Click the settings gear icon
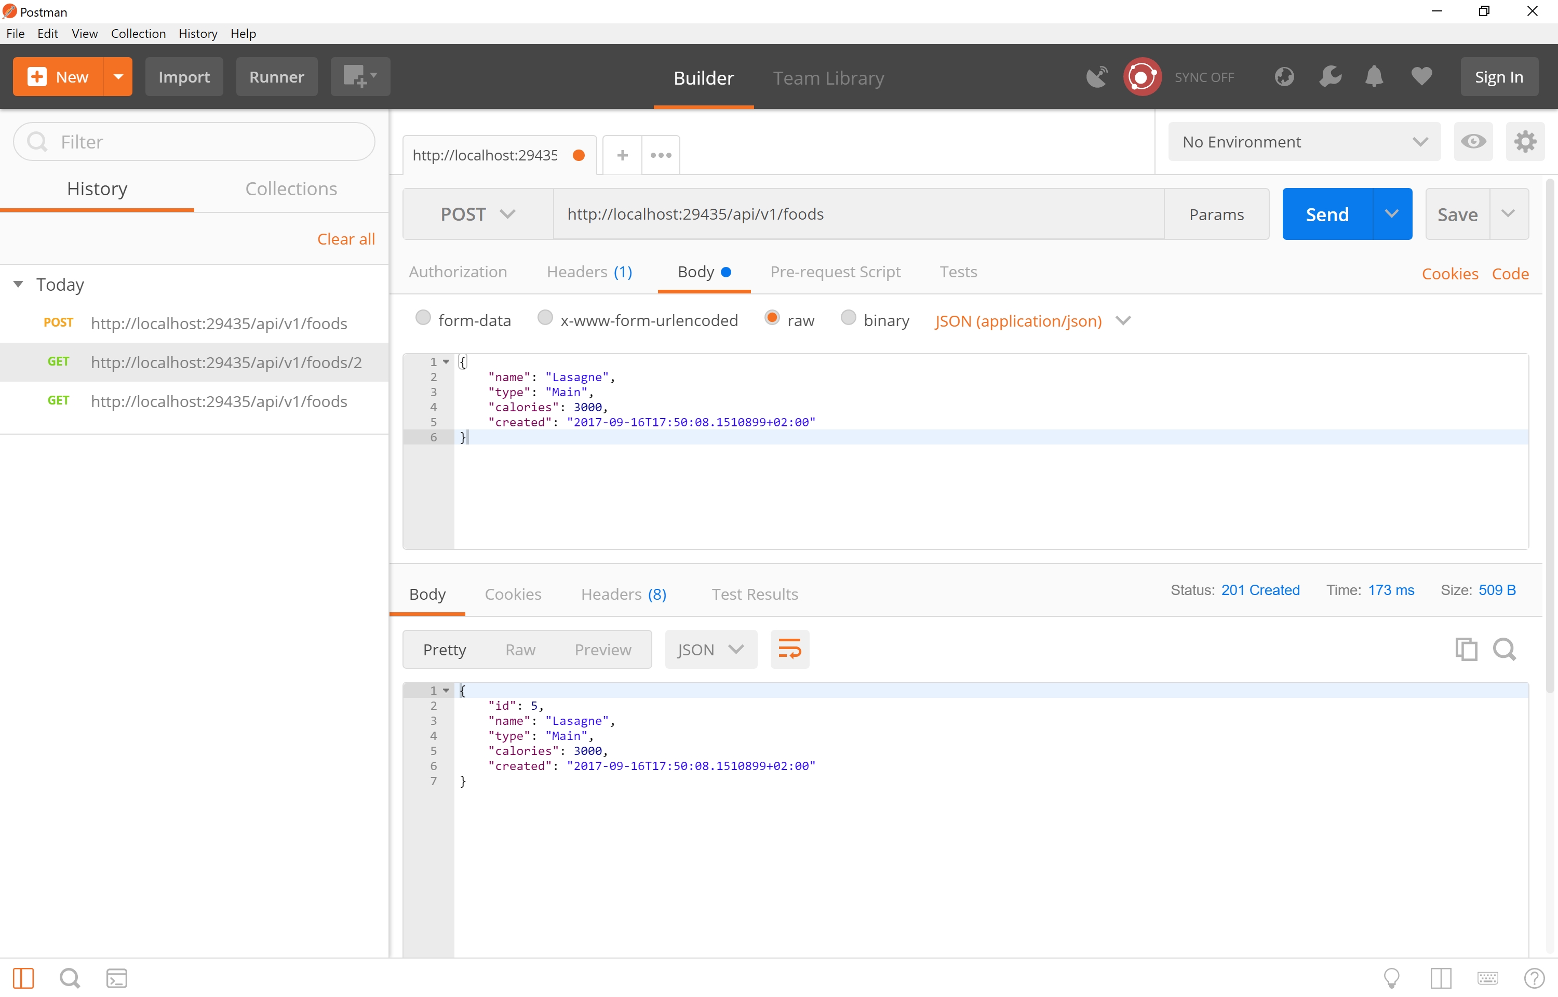The width and height of the screenshot is (1558, 997). pos(1526,141)
